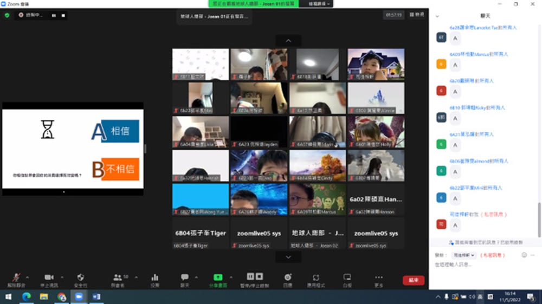Open the chat recipient dropdown
This screenshot has height=304, width=542.
[463, 255]
